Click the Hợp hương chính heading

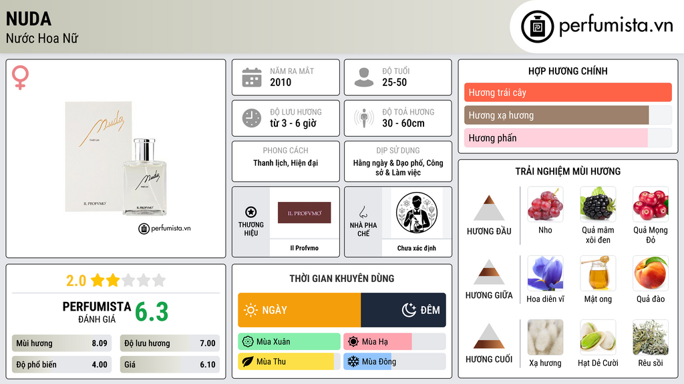point(568,71)
